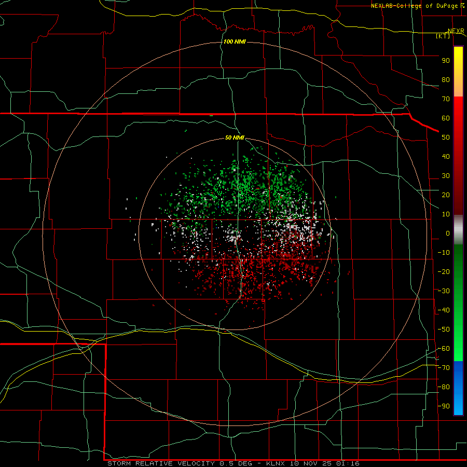This screenshot has width=467, height=467.
Task: Click the 100 NMI range ring label
Action: [x=235, y=42]
